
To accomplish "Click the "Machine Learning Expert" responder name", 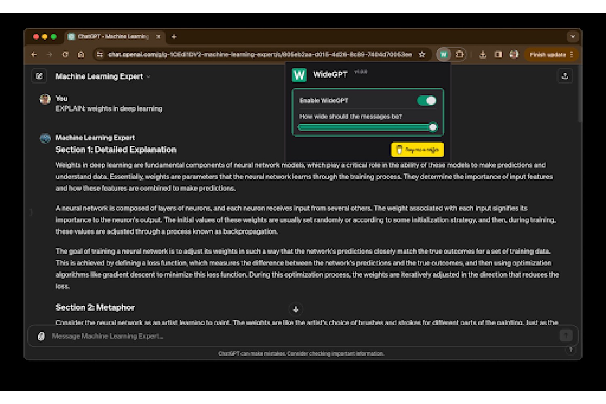I will click(x=95, y=138).
